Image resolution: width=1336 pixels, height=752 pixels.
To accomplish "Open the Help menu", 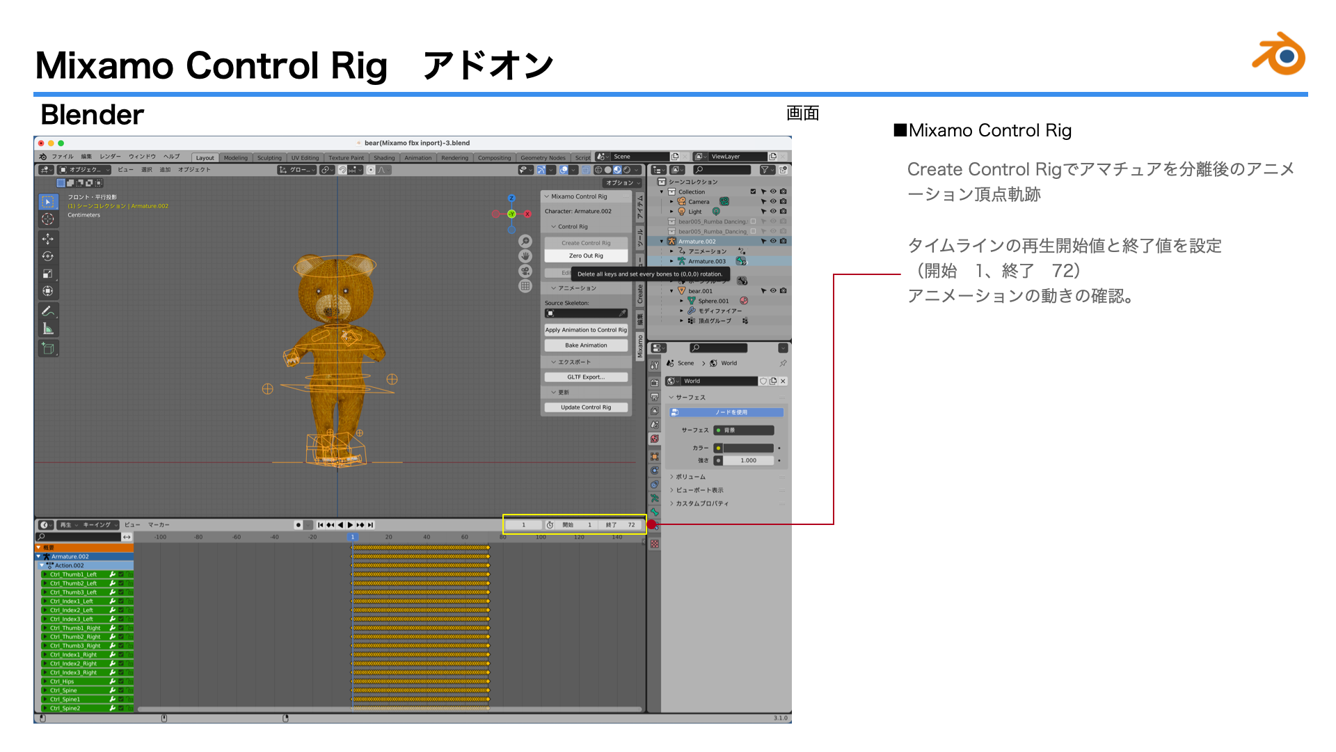I will 171,157.
